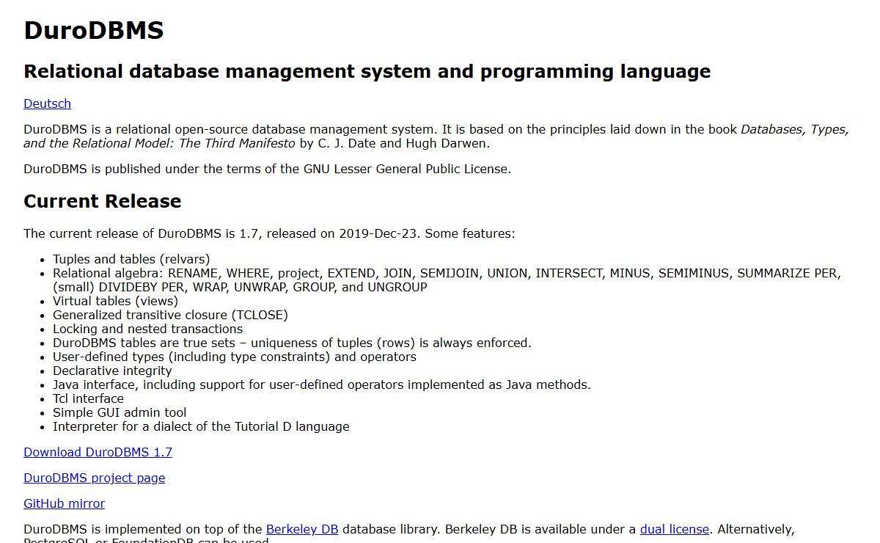
Task: Click the Current Release heading
Action: pos(103,201)
